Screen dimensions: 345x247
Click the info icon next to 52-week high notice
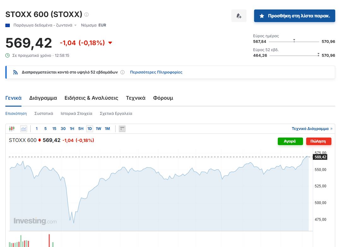click(122, 72)
